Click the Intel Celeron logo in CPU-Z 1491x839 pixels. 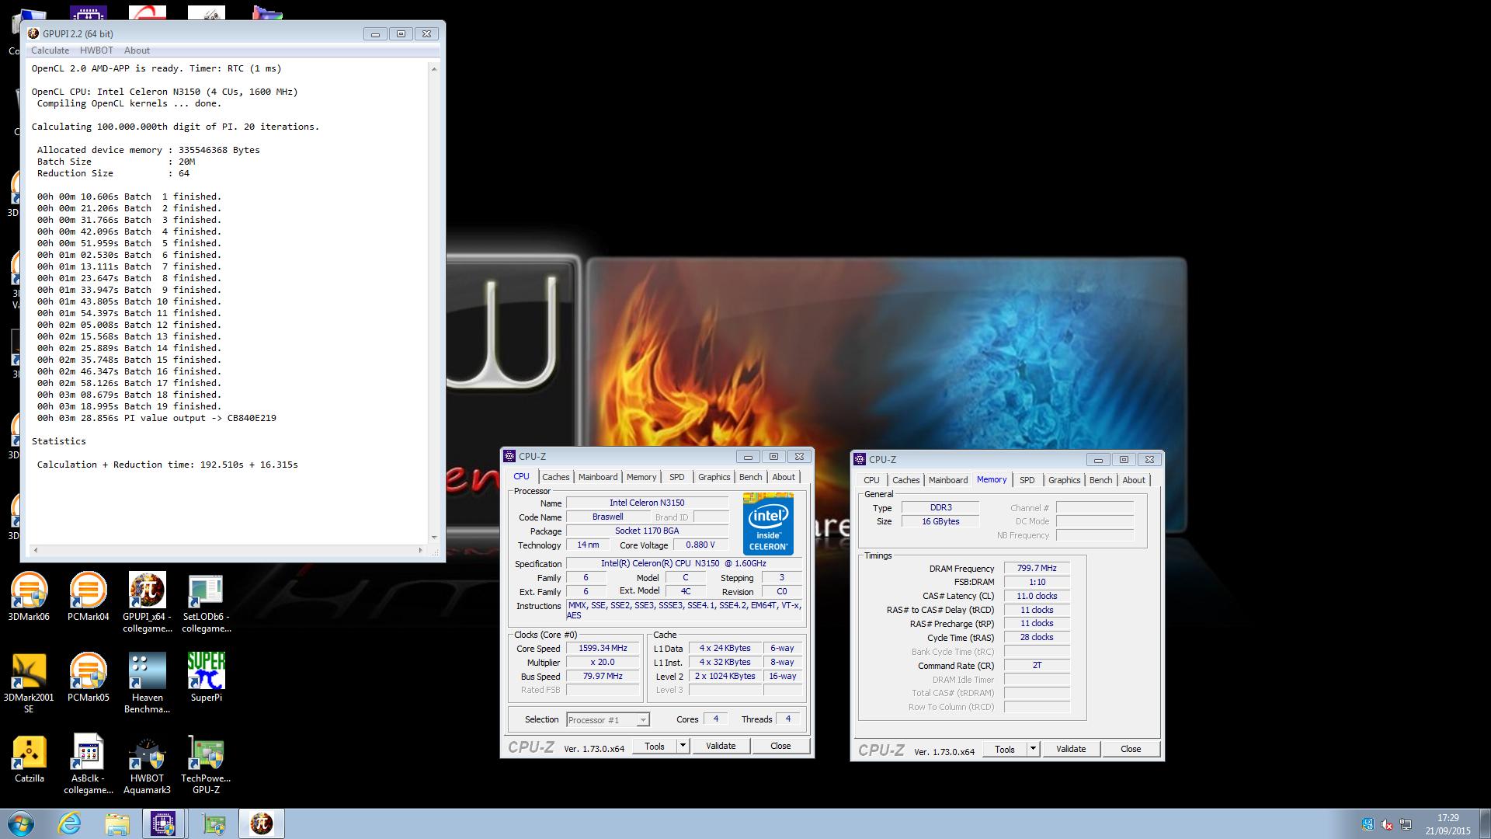(768, 523)
